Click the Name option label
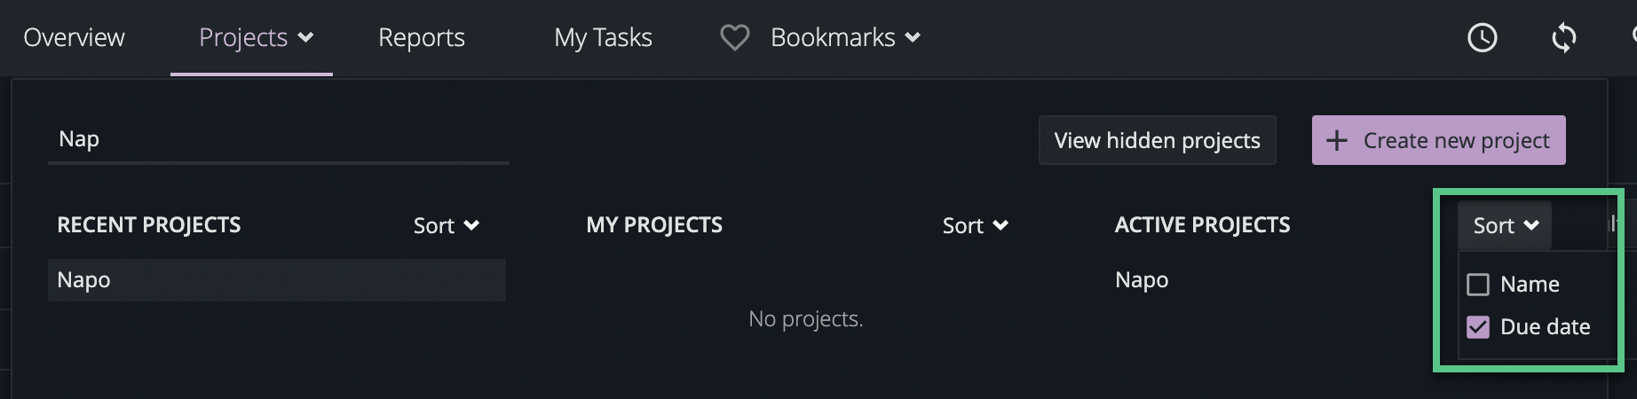Viewport: 1637px width, 399px height. pyautogui.click(x=1530, y=285)
